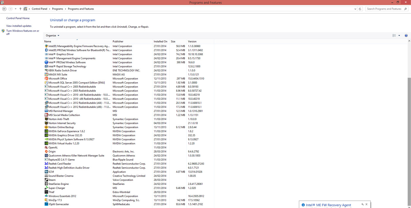Close the Intel ME FW Recovery Agent popup
The image size is (411, 208).
pos(366,204)
